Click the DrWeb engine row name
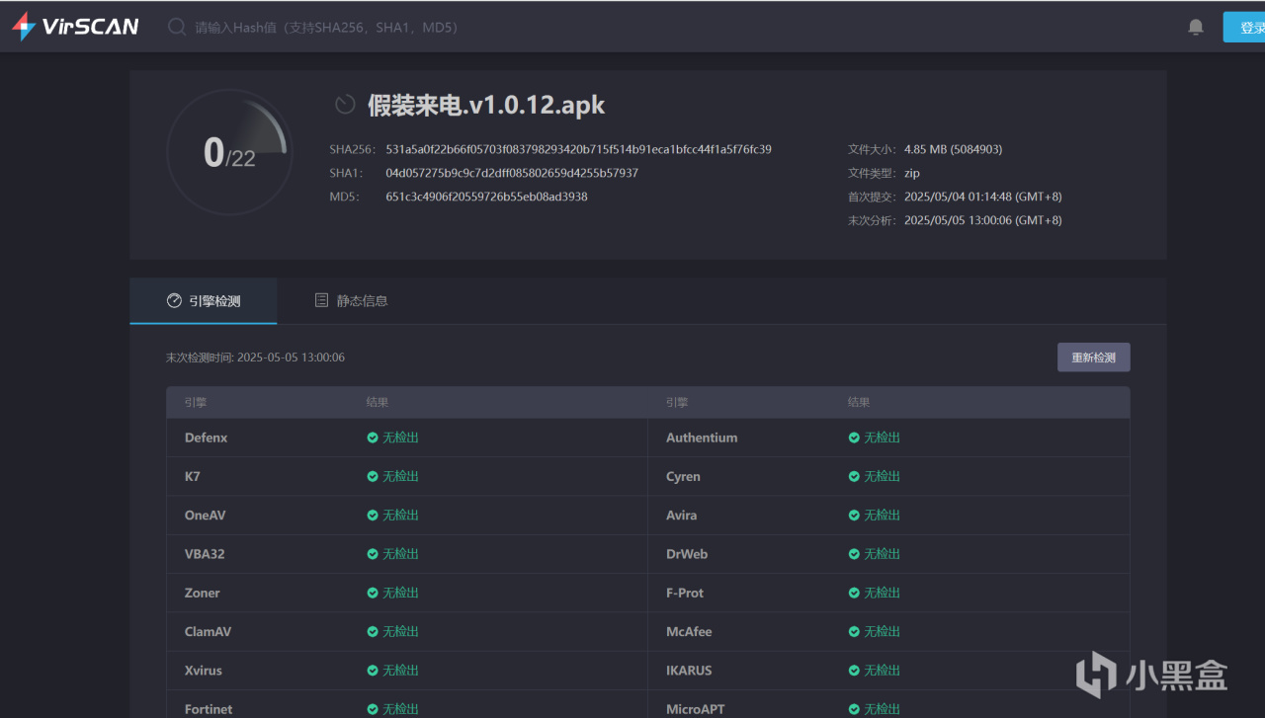The height and width of the screenshot is (718, 1265). [687, 554]
